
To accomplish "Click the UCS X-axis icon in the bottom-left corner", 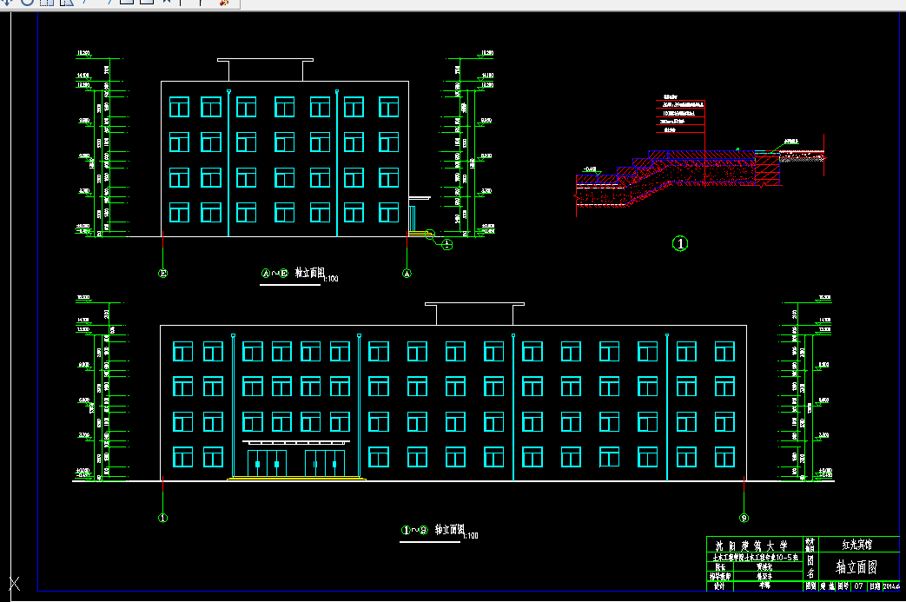I will (x=15, y=584).
